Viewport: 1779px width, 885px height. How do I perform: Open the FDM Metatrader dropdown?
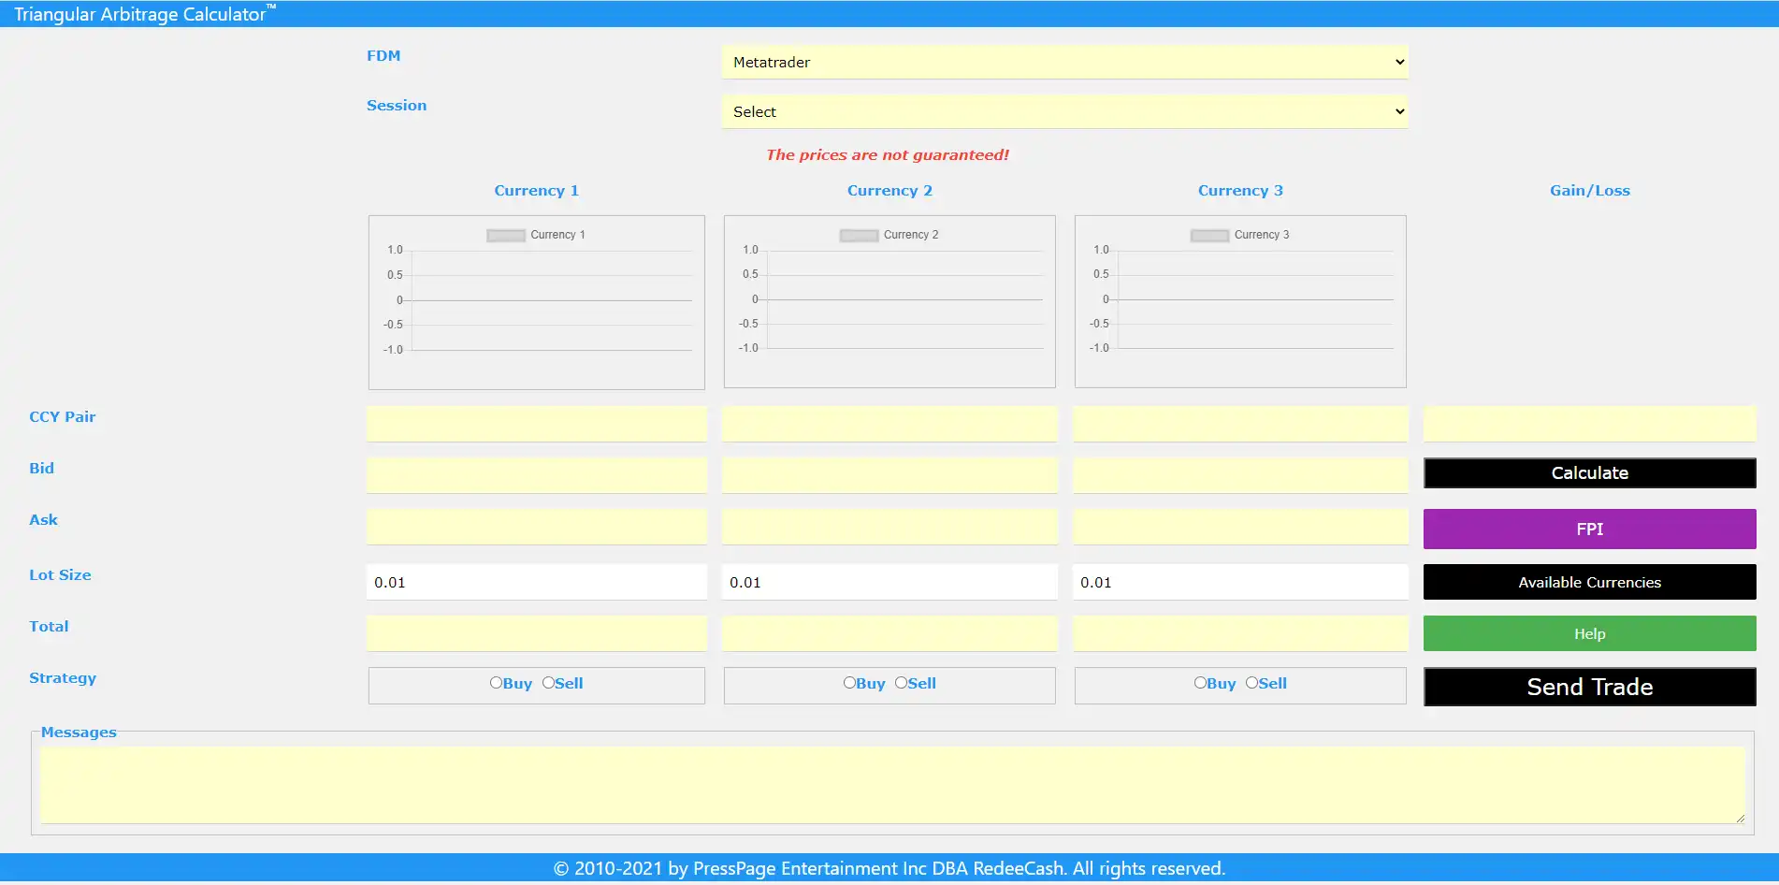click(x=1064, y=62)
